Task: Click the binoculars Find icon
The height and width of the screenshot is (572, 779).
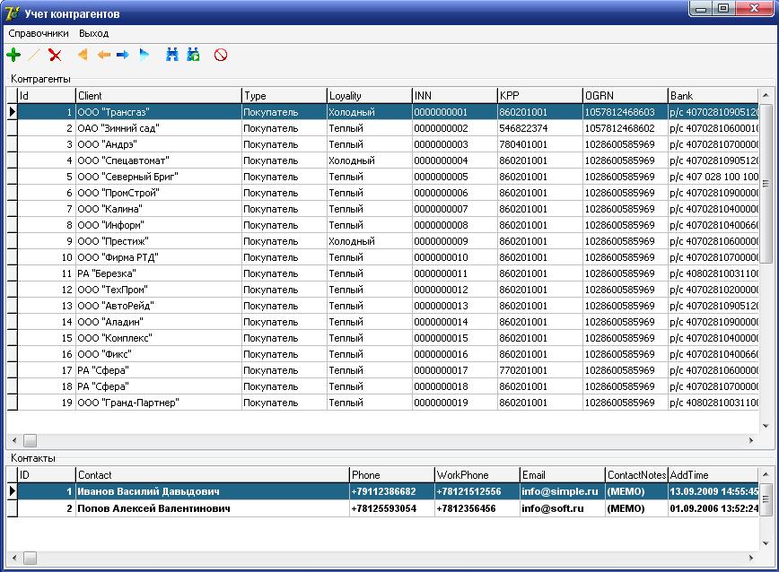Action: pos(172,55)
